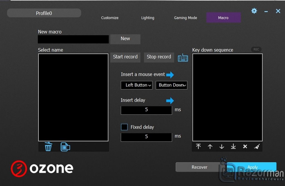Select the Profile0 profile button
The image size is (285, 186).
(x=44, y=13)
